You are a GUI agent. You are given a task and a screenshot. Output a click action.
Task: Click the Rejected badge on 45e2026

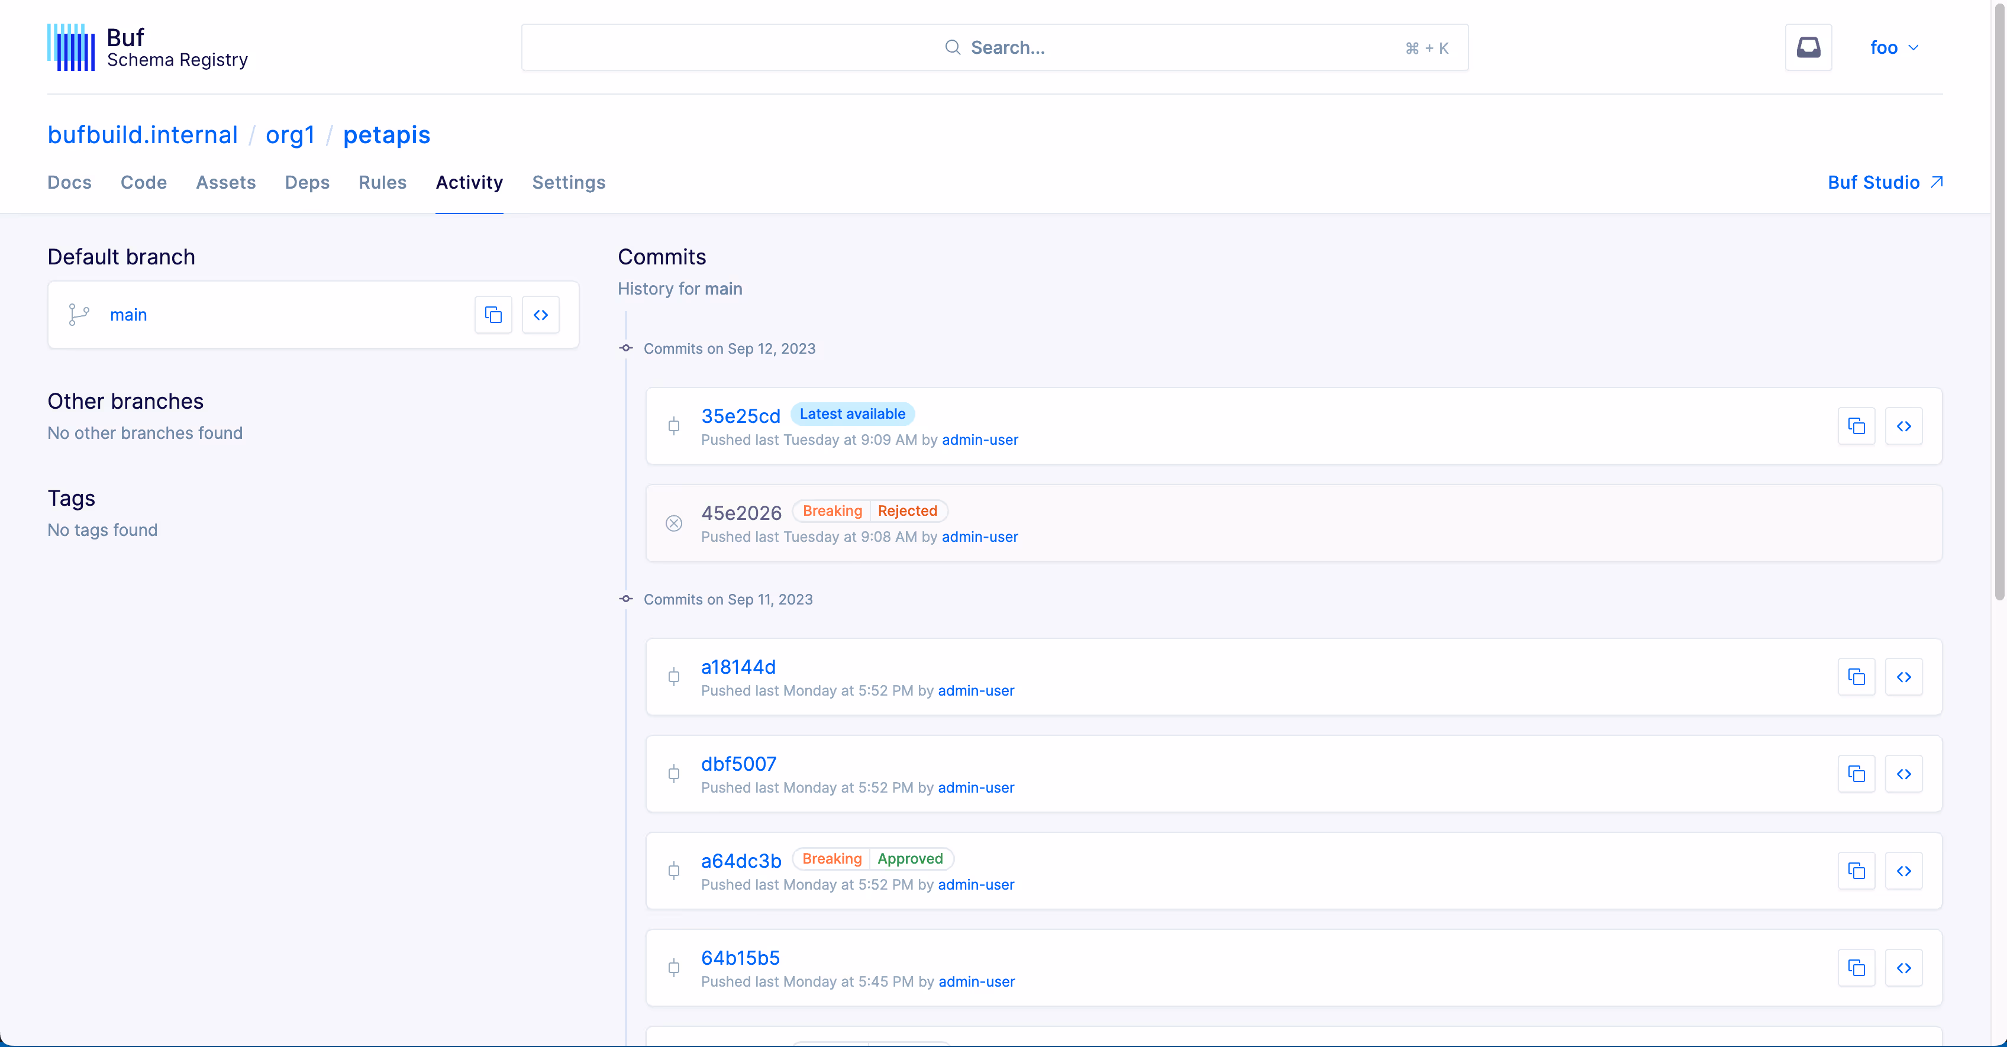[908, 511]
